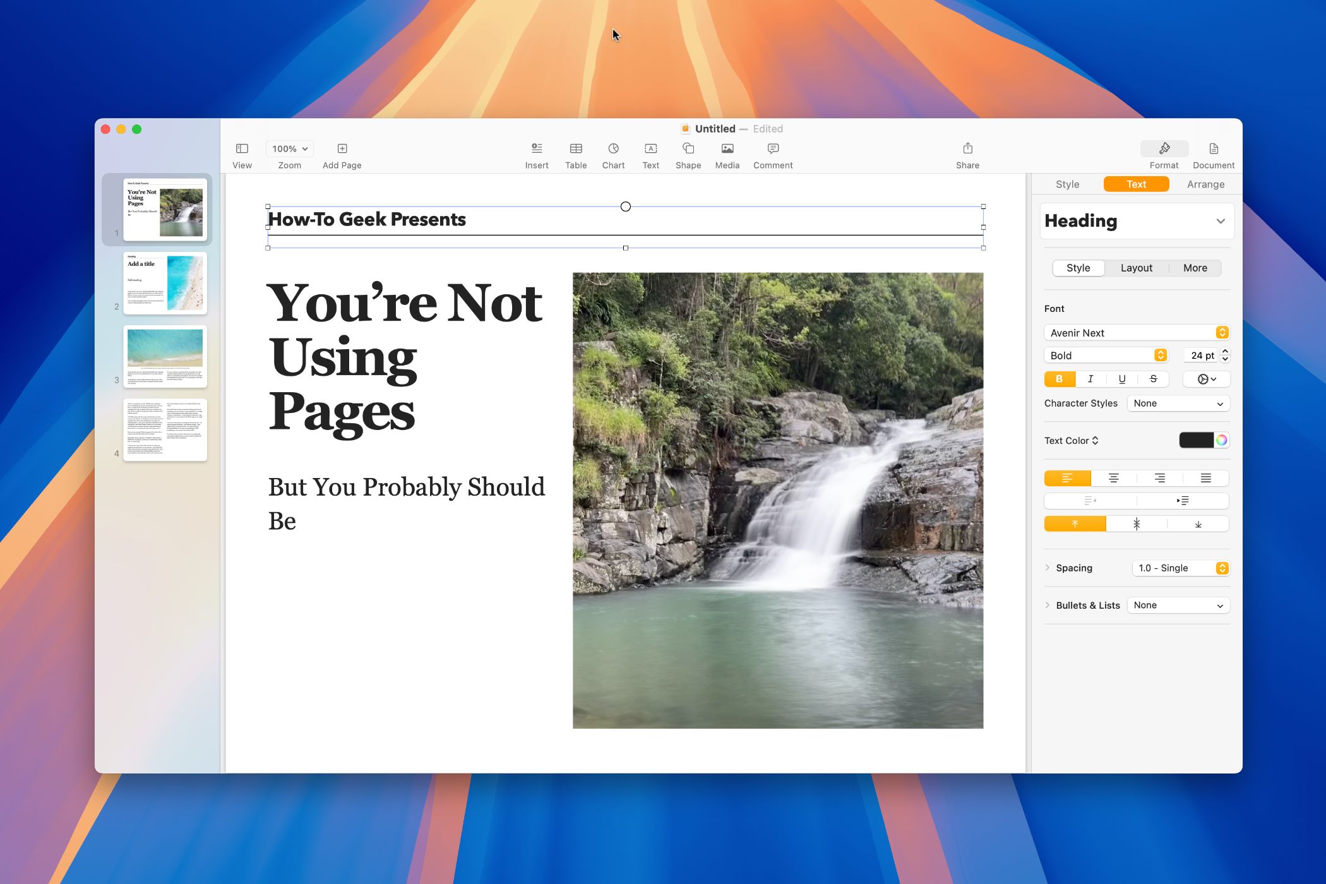Toggle left text alignment
Viewport: 1326px width, 884px height.
[1068, 477]
